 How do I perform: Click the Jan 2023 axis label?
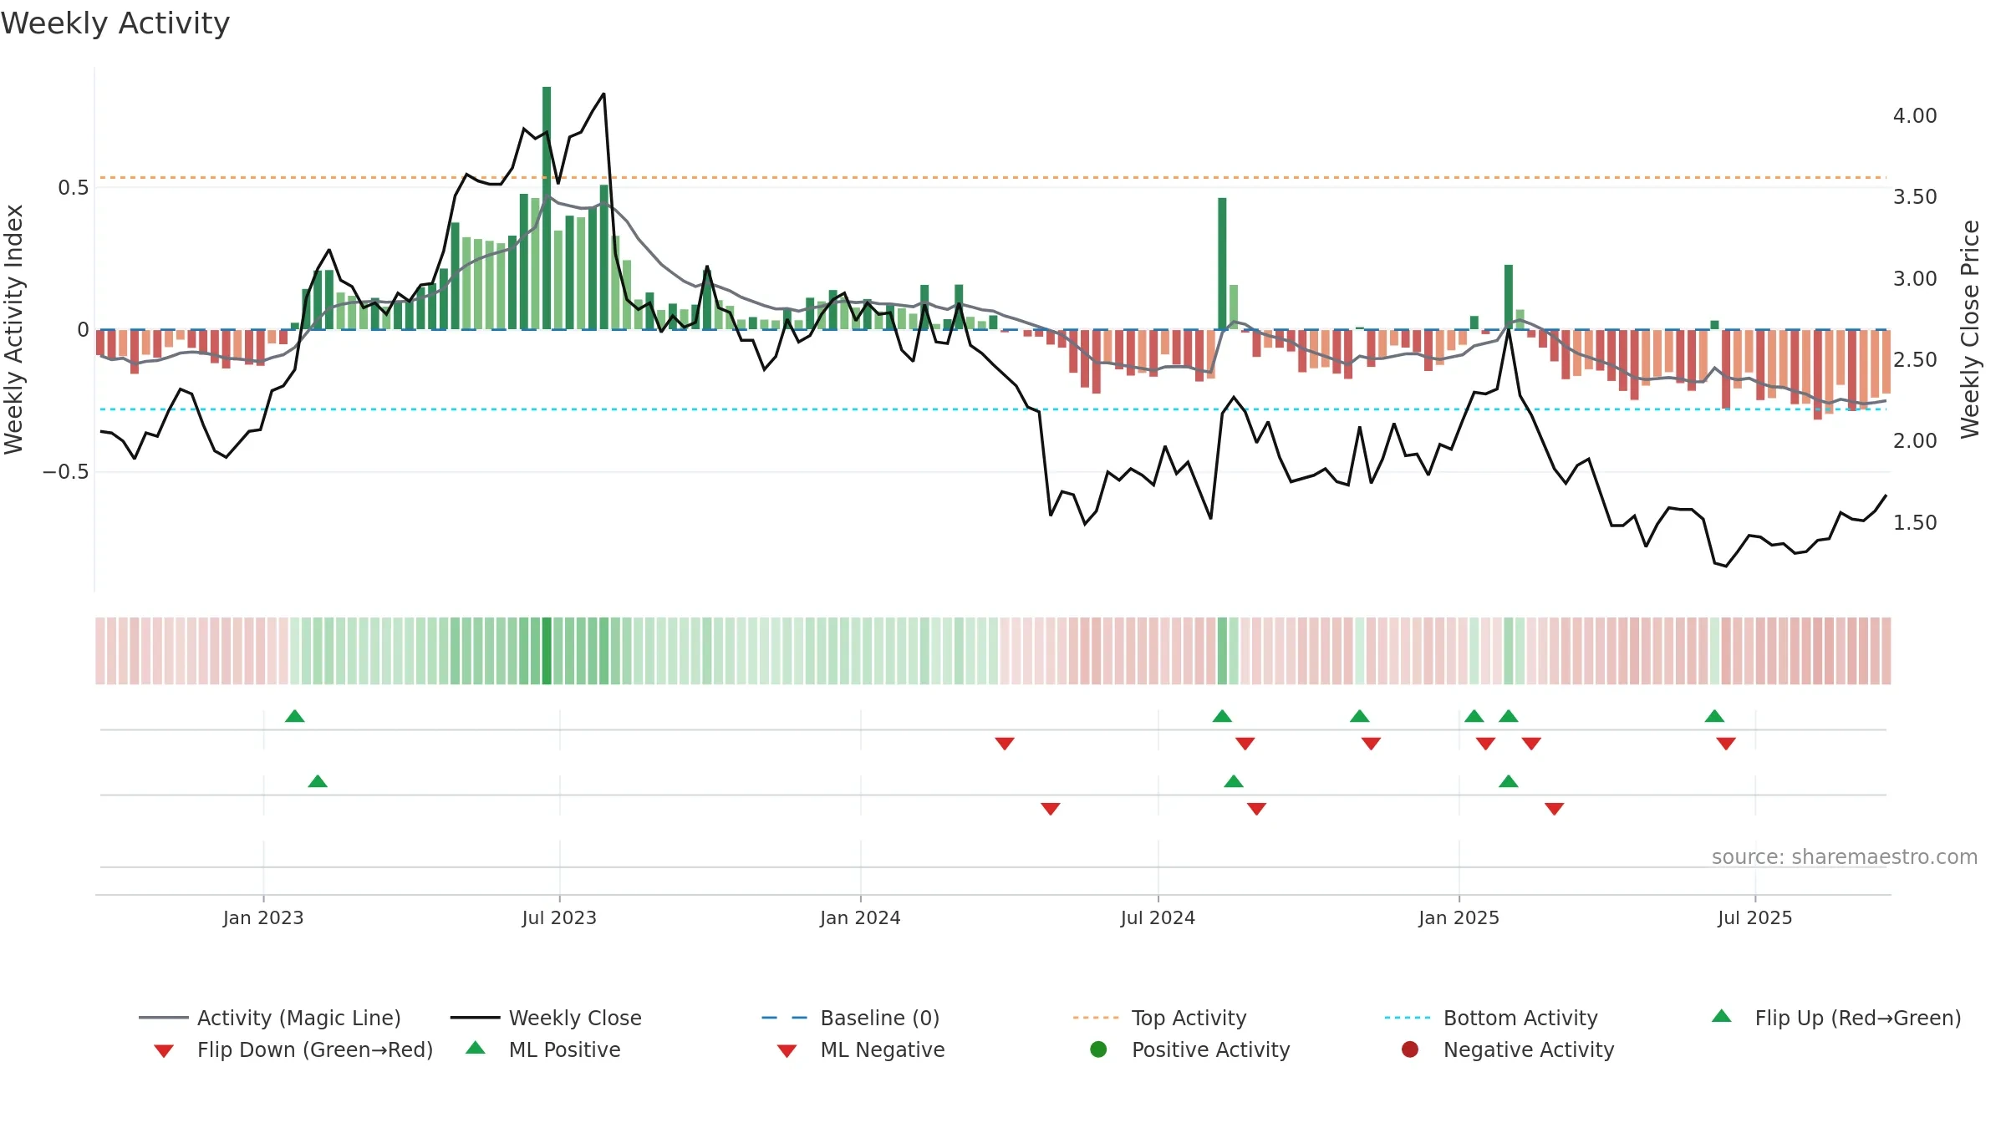click(x=263, y=917)
